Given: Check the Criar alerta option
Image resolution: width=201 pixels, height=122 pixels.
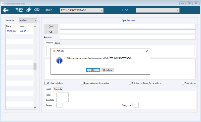Looking at the screenshot, I should point(183,83).
